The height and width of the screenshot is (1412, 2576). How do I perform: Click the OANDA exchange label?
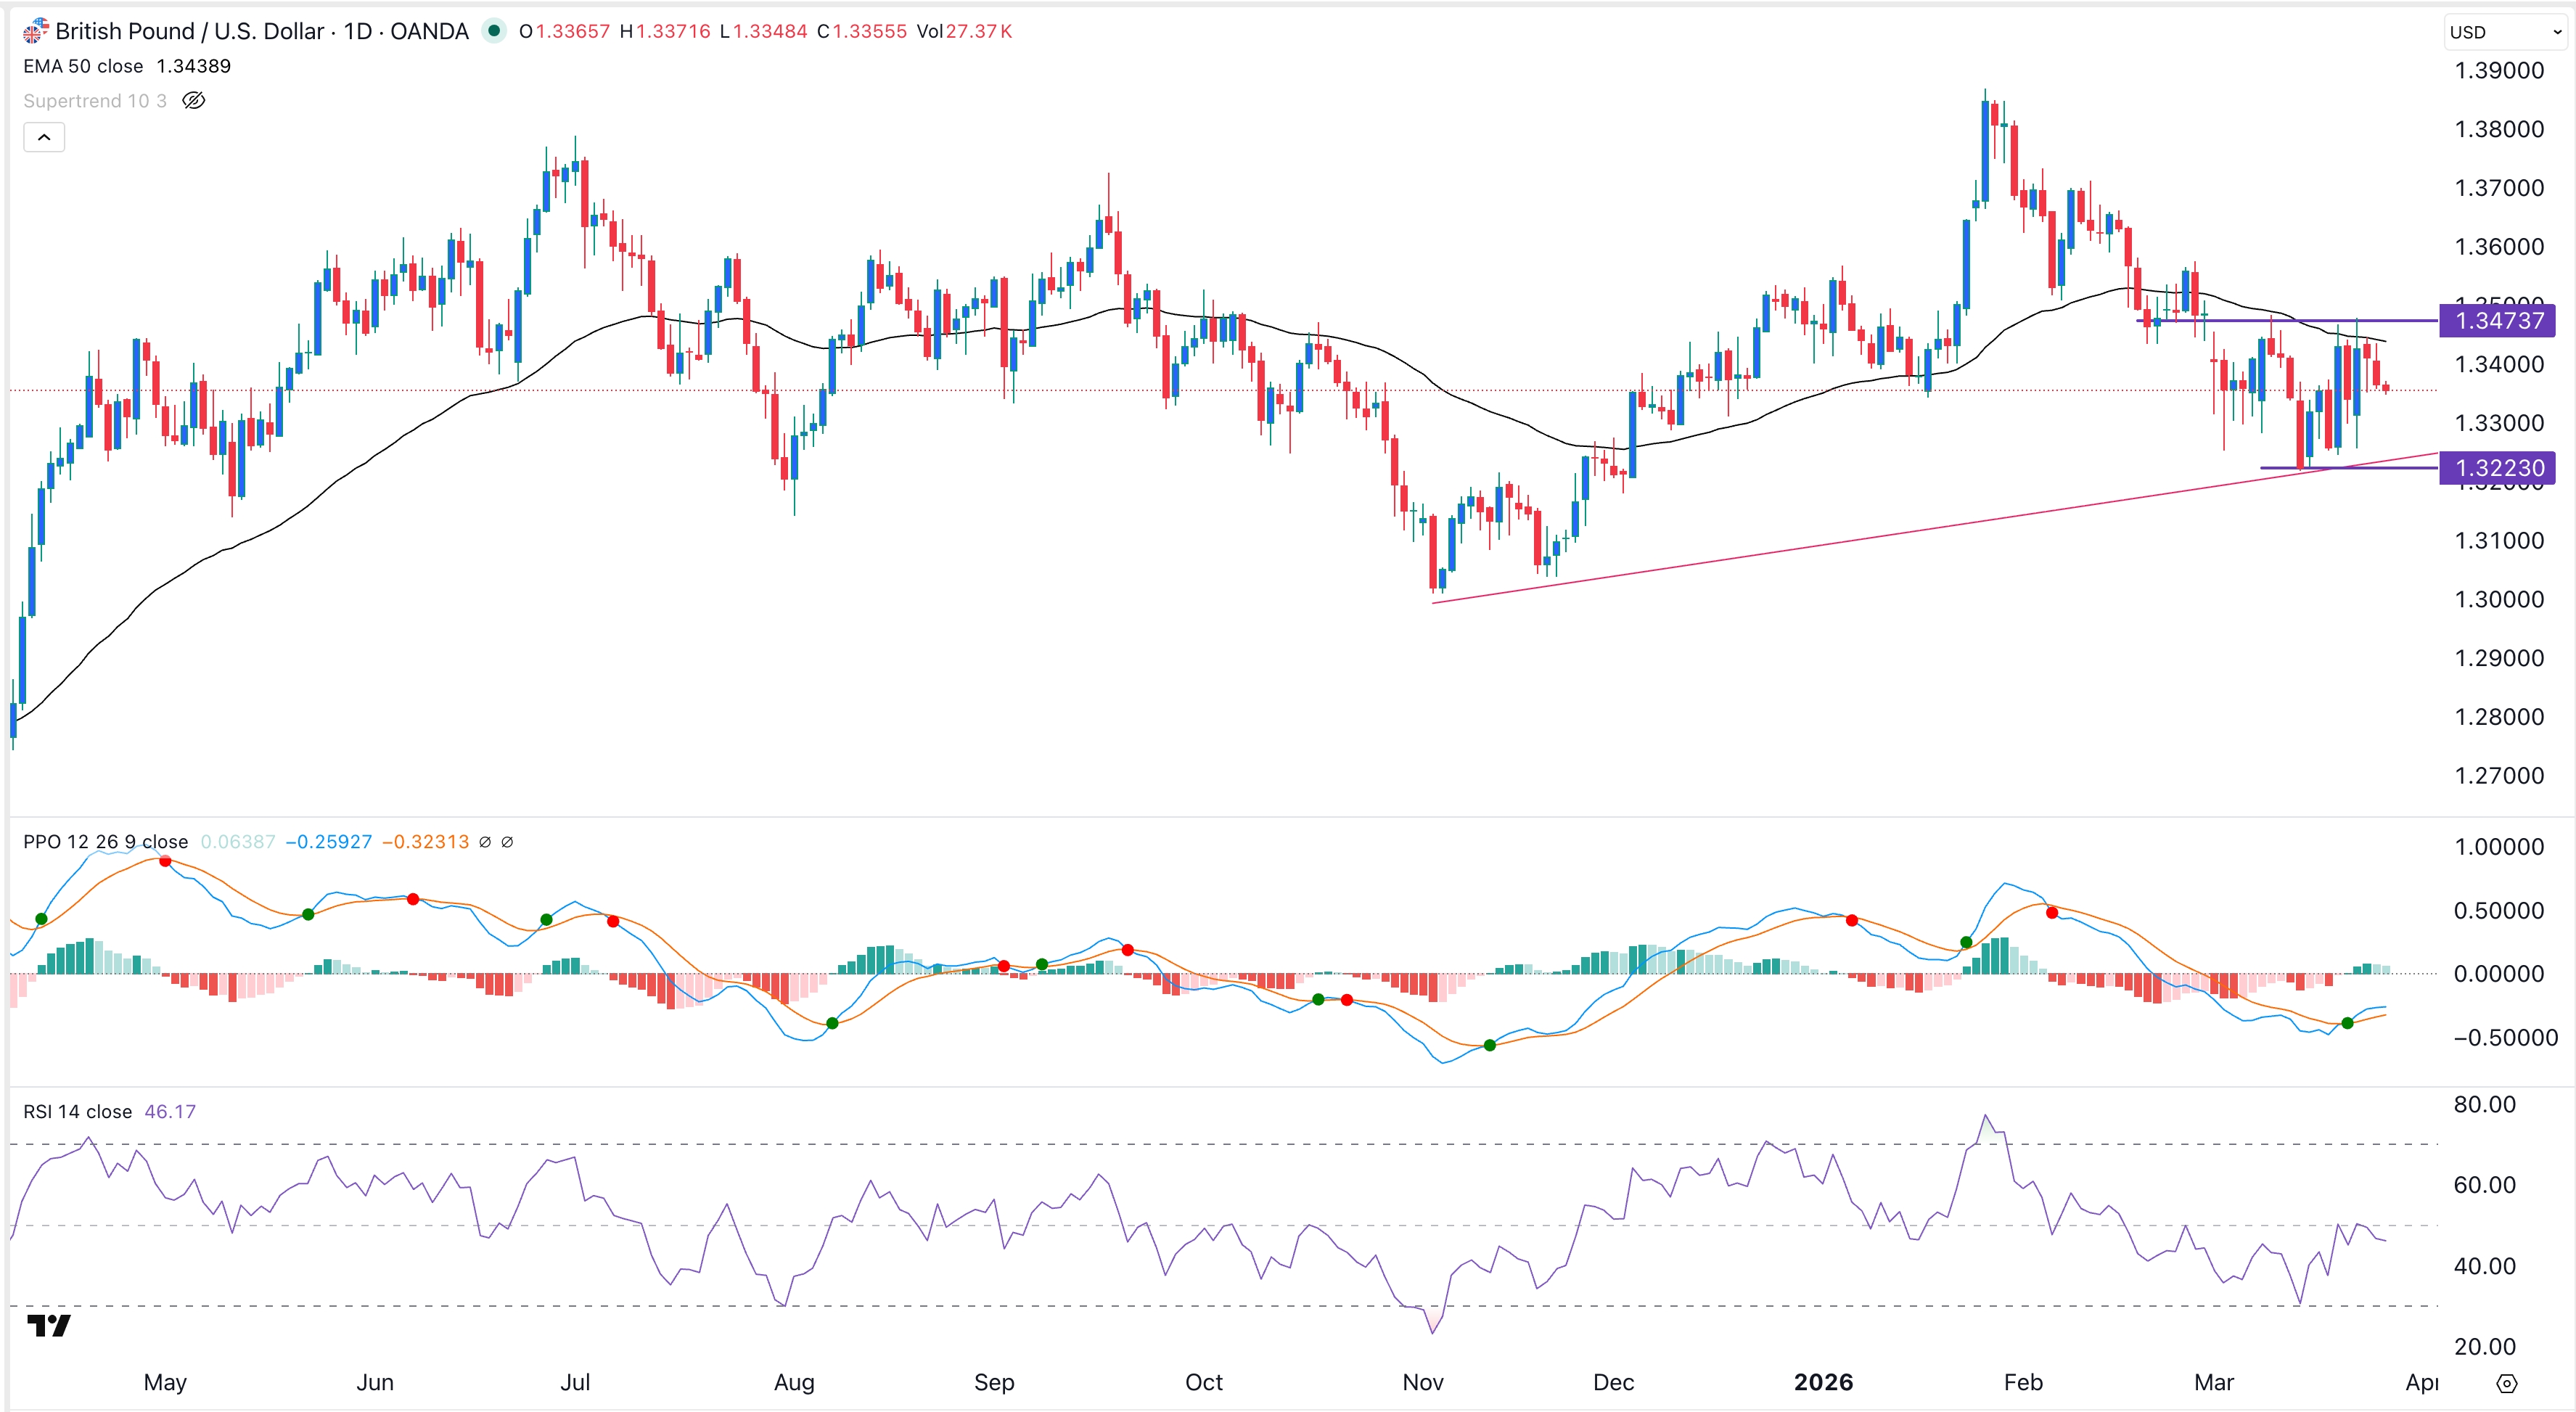[x=430, y=31]
